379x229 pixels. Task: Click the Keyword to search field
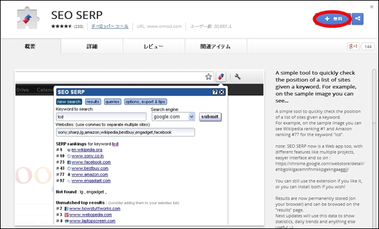pos(101,117)
